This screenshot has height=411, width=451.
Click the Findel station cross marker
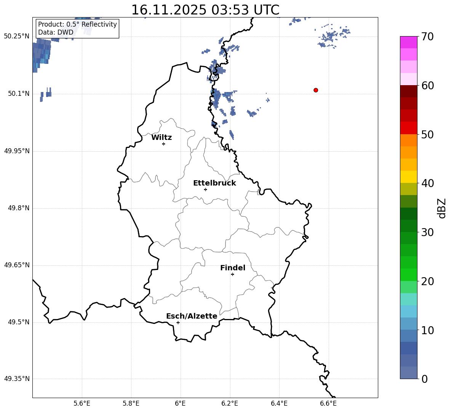(232, 275)
